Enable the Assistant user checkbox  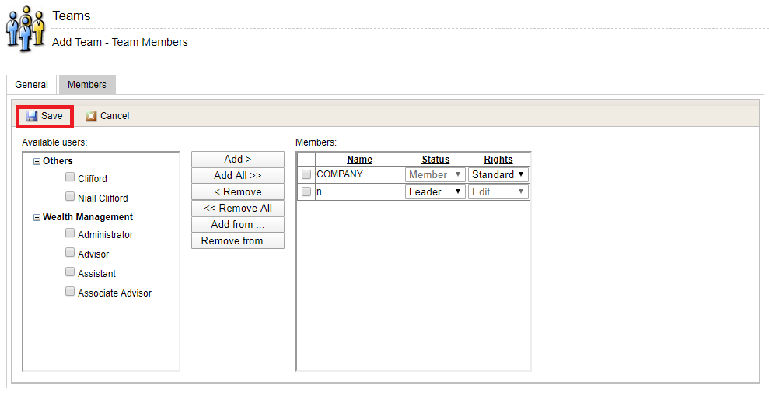[71, 273]
